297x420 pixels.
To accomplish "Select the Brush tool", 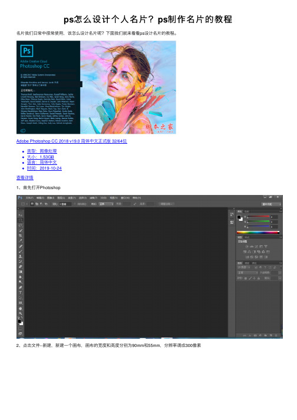I will 21,252.
